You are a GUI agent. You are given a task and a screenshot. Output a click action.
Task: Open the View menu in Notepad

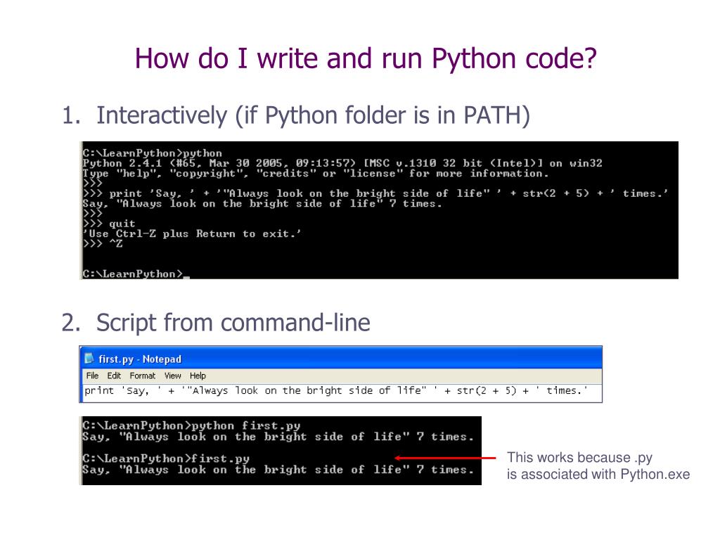173,375
